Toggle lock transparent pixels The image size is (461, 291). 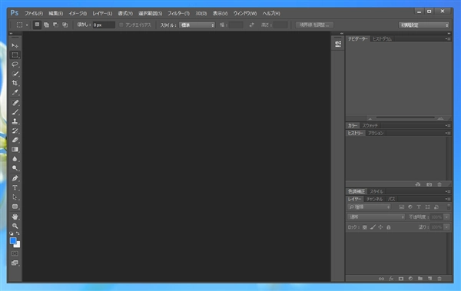(x=364, y=227)
